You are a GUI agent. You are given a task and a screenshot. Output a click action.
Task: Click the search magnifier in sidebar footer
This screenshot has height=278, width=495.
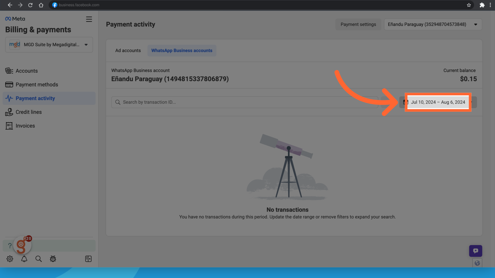click(x=38, y=259)
